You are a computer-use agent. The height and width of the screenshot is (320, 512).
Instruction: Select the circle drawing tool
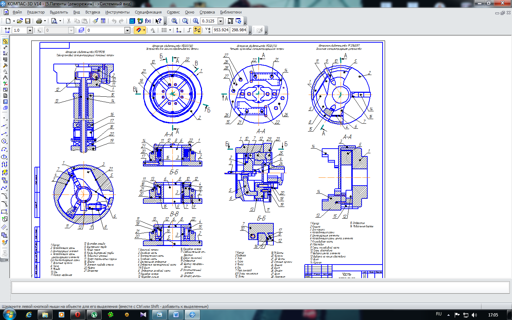coord(5,142)
